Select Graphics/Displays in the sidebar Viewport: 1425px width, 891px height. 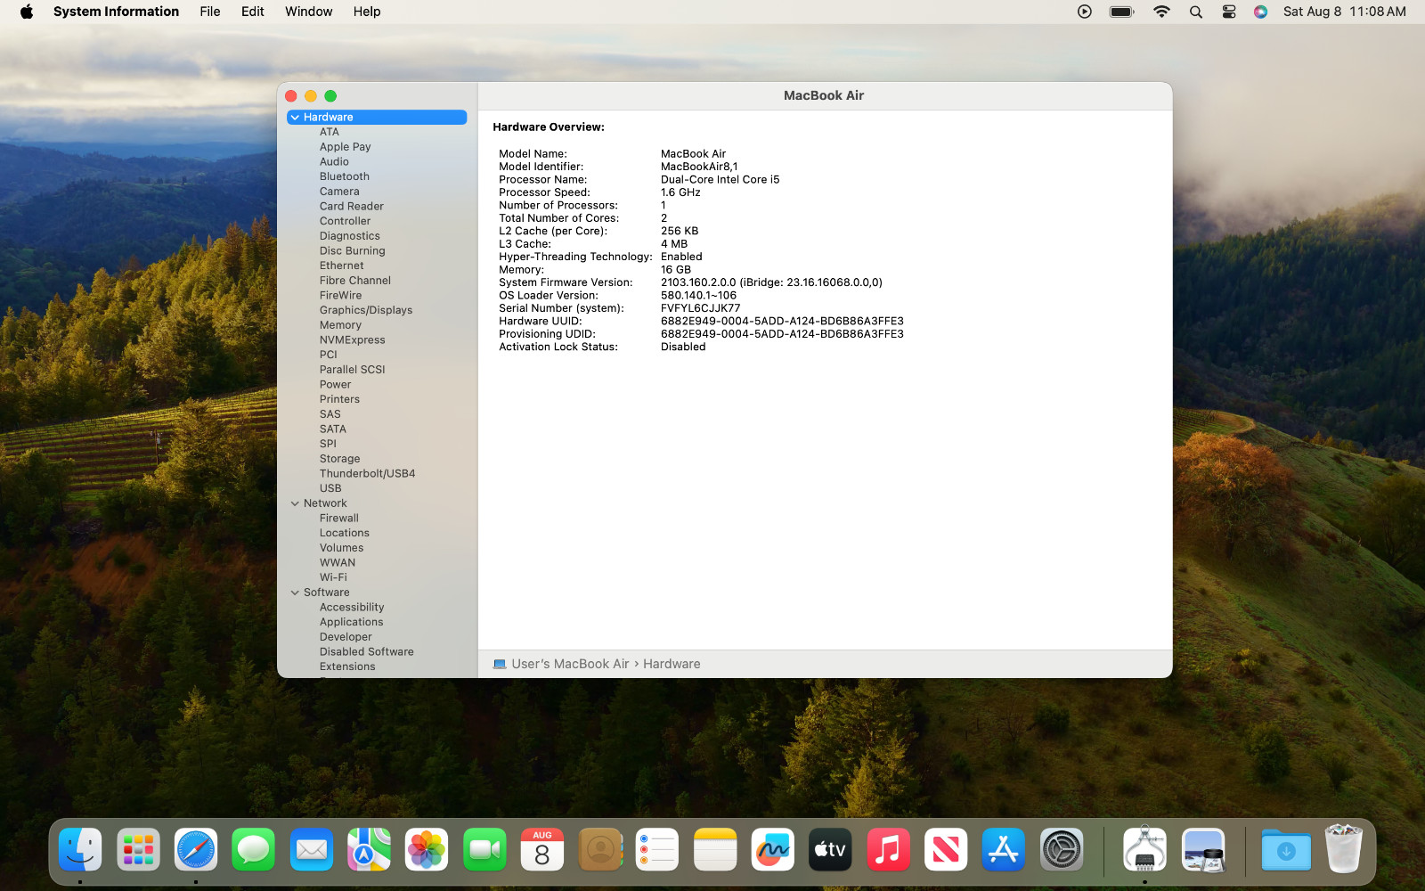[x=366, y=310]
